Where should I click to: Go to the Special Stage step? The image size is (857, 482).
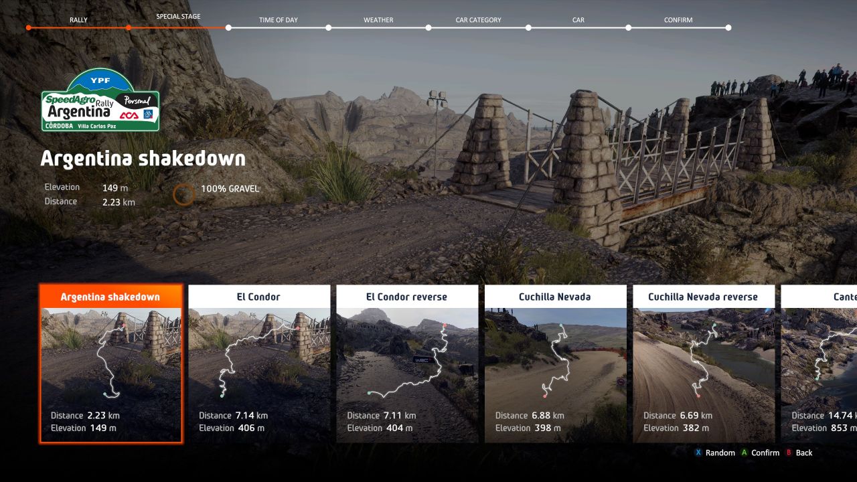pyautogui.click(x=178, y=17)
